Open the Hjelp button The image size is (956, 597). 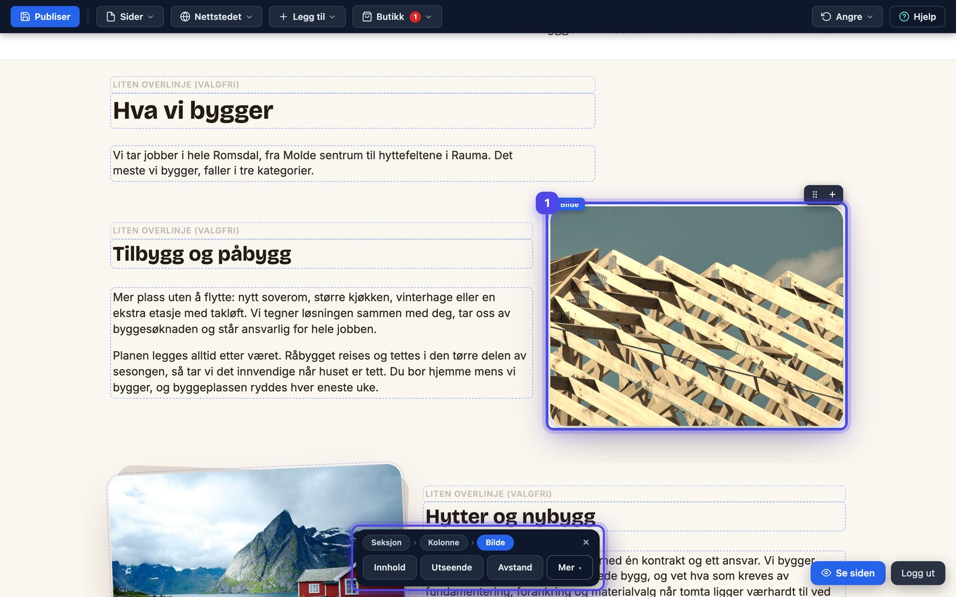coord(917,17)
